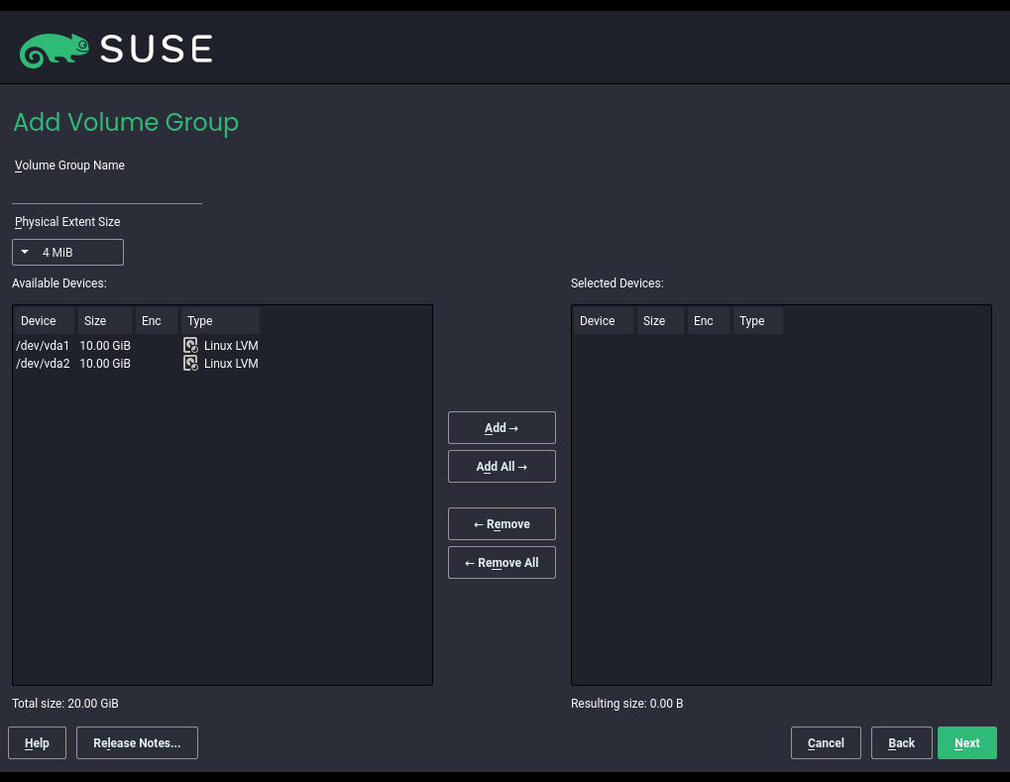Open the Physical Extent Size dropdown
The height and width of the screenshot is (782, 1010).
click(x=67, y=253)
